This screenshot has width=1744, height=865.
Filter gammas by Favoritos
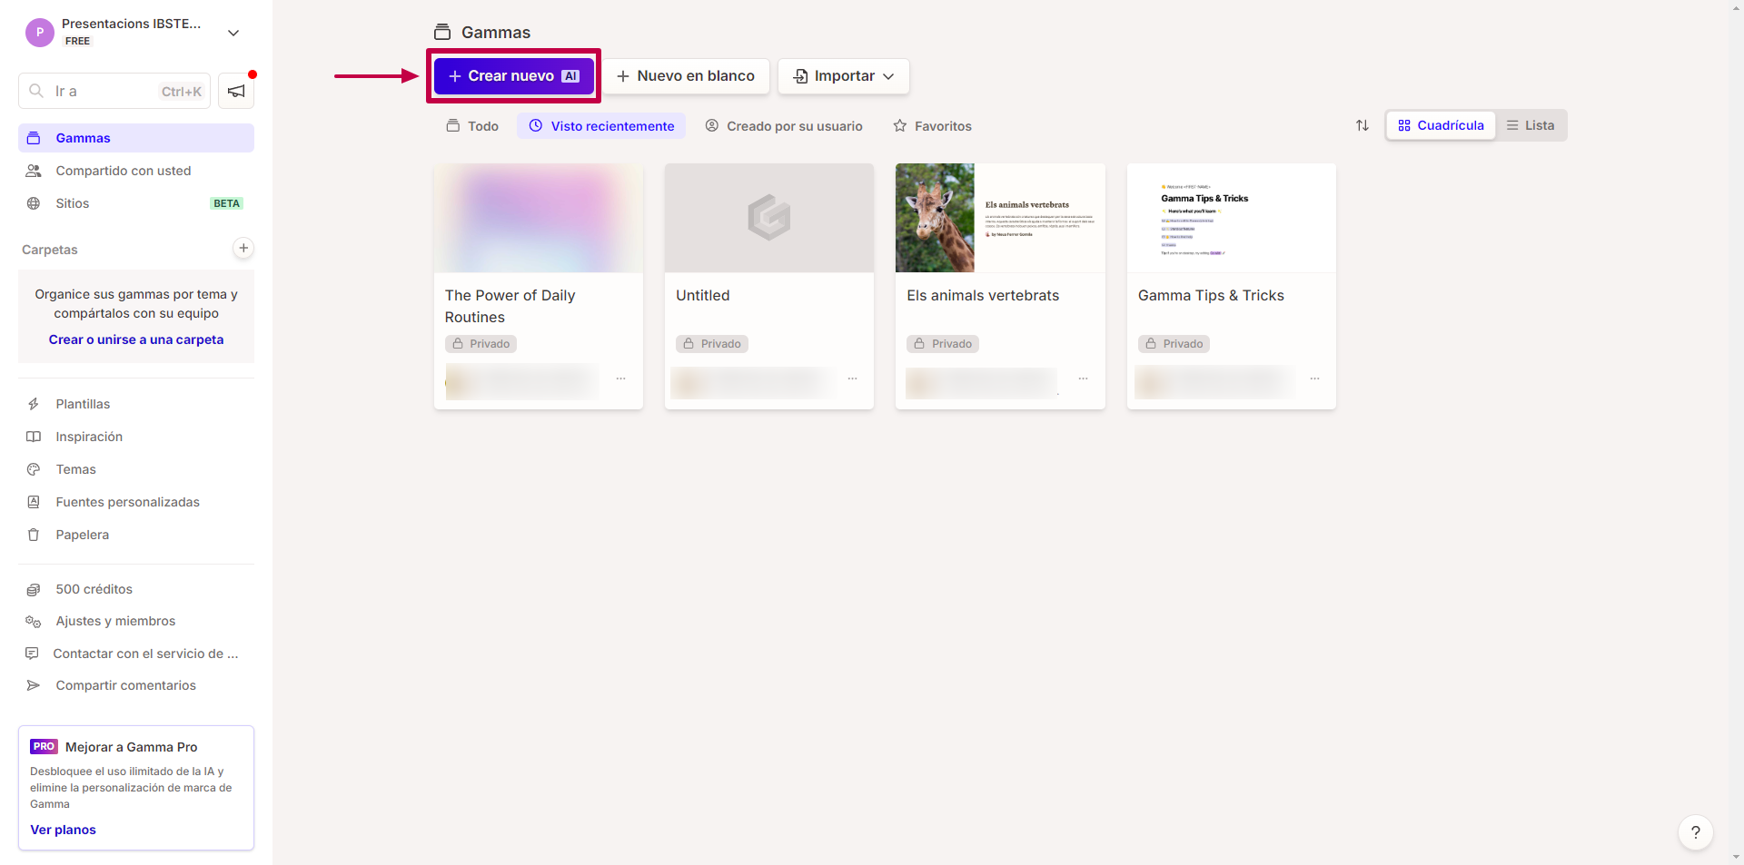tap(933, 126)
